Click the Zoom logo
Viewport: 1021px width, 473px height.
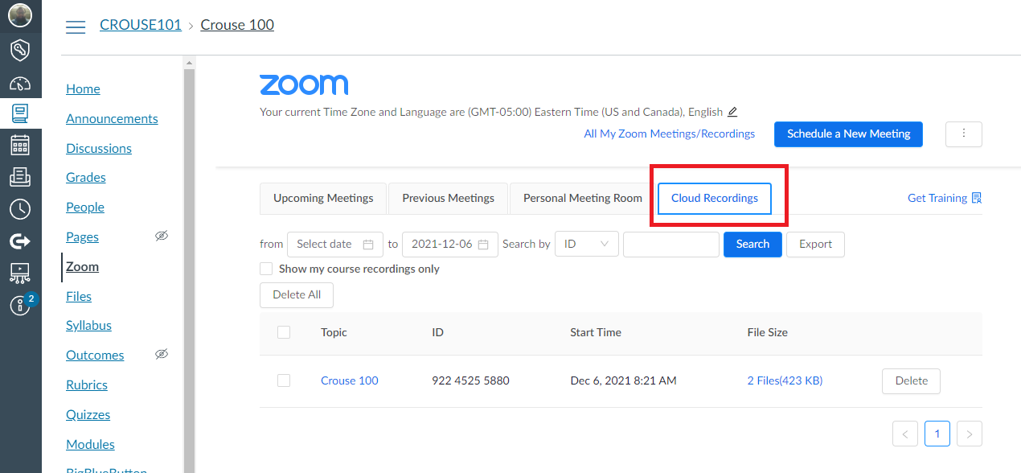click(304, 84)
